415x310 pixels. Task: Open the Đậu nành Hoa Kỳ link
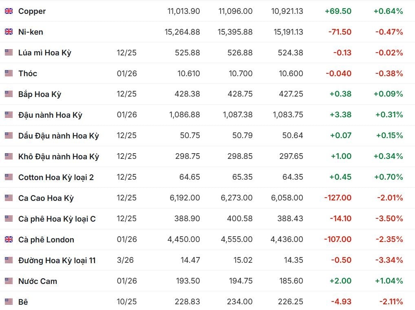click(x=50, y=115)
